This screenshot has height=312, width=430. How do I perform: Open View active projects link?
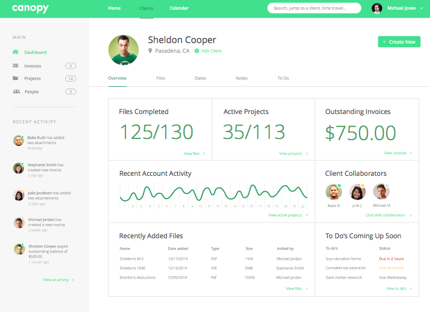(x=285, y=215)
